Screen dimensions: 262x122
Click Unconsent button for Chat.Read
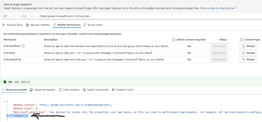[x=219, y=53]
